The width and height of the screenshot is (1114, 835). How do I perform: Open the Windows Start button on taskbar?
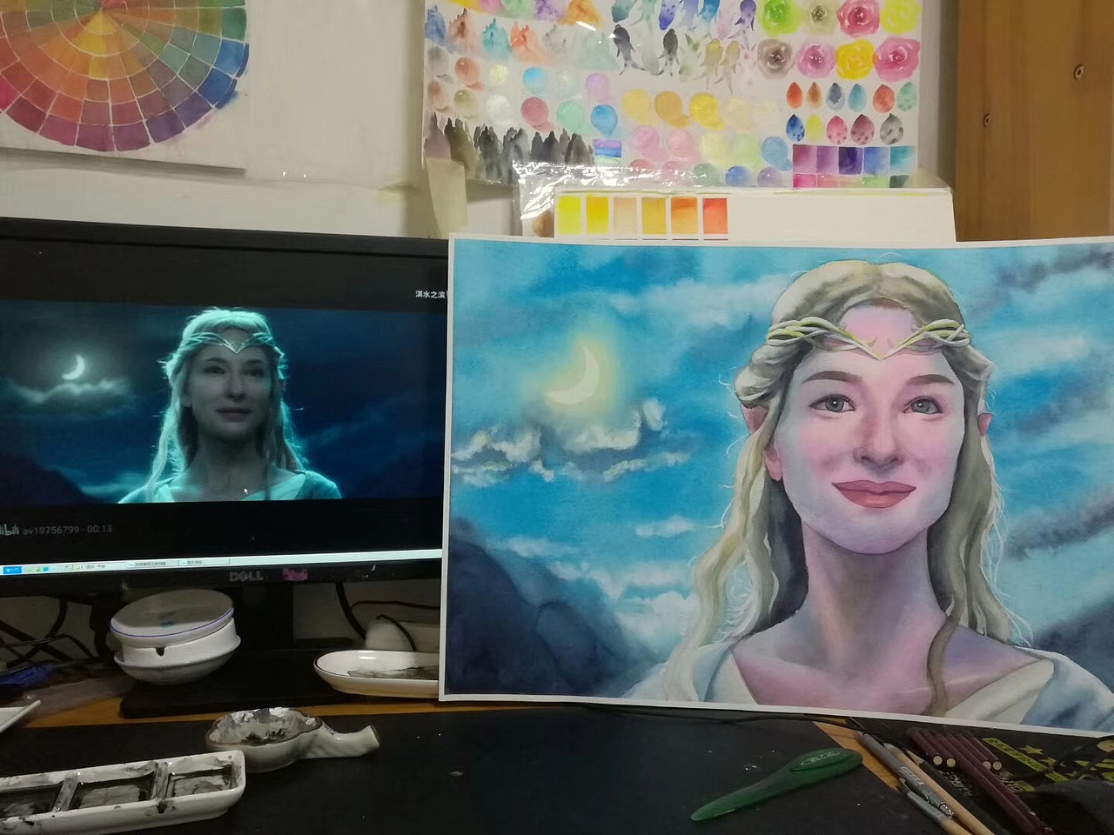[x=12, y=570]
